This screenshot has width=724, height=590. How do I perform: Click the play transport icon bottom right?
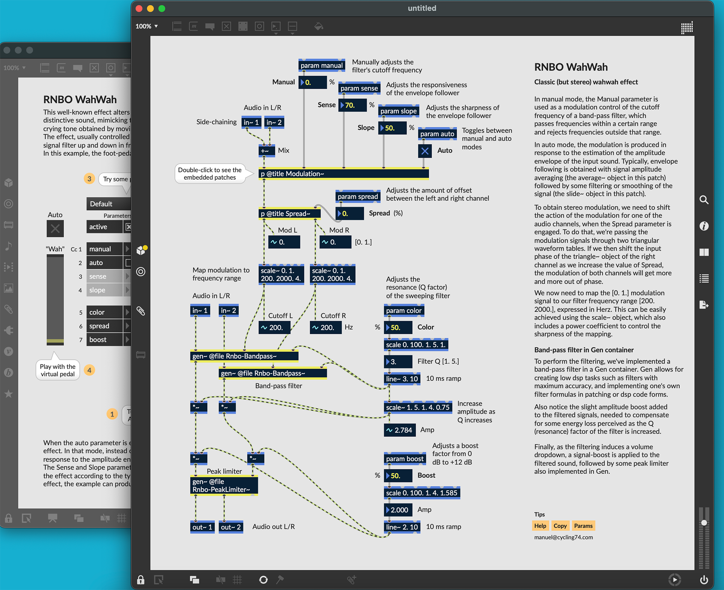point(675,580)
